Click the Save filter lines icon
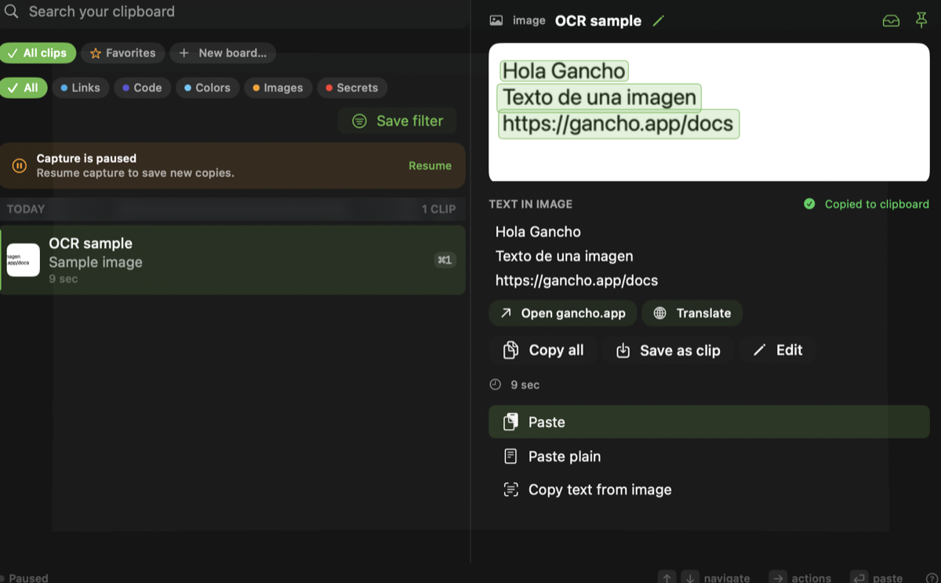Screen dimensions: 941x583 [359, 121]
